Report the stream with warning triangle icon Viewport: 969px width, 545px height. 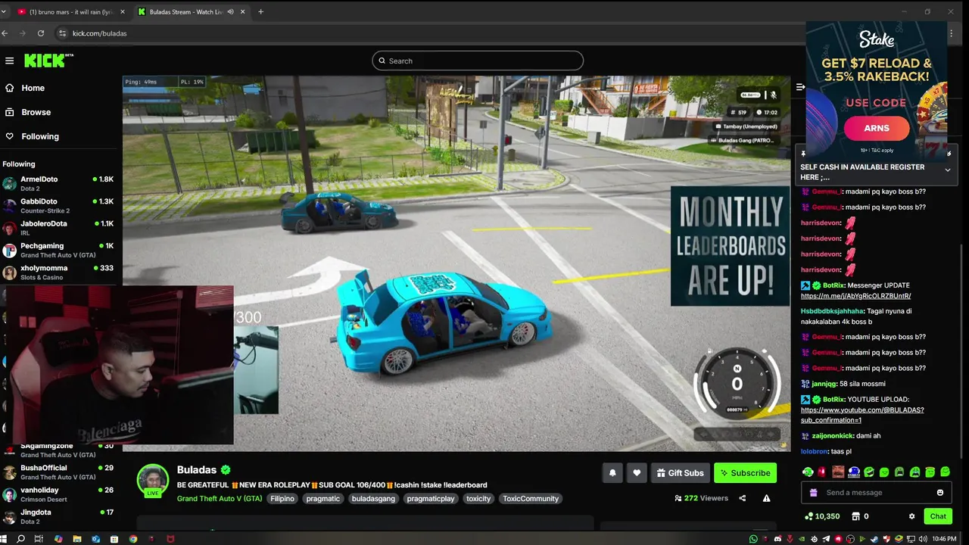point(766,498)
